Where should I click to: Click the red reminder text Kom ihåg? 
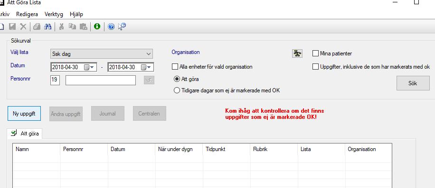pos(274,114)
